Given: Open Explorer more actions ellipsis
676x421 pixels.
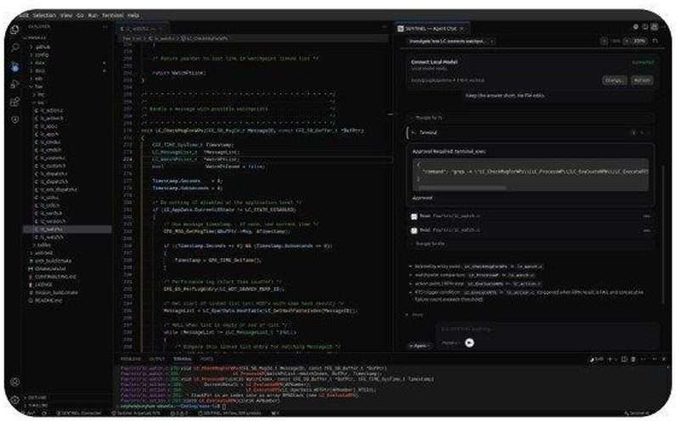Looking at the screenshot, I should click(x=104, y=26).
